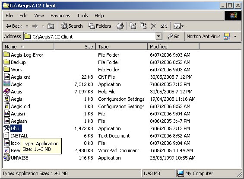Click the Aegis Application file icon

coord(7,83)
